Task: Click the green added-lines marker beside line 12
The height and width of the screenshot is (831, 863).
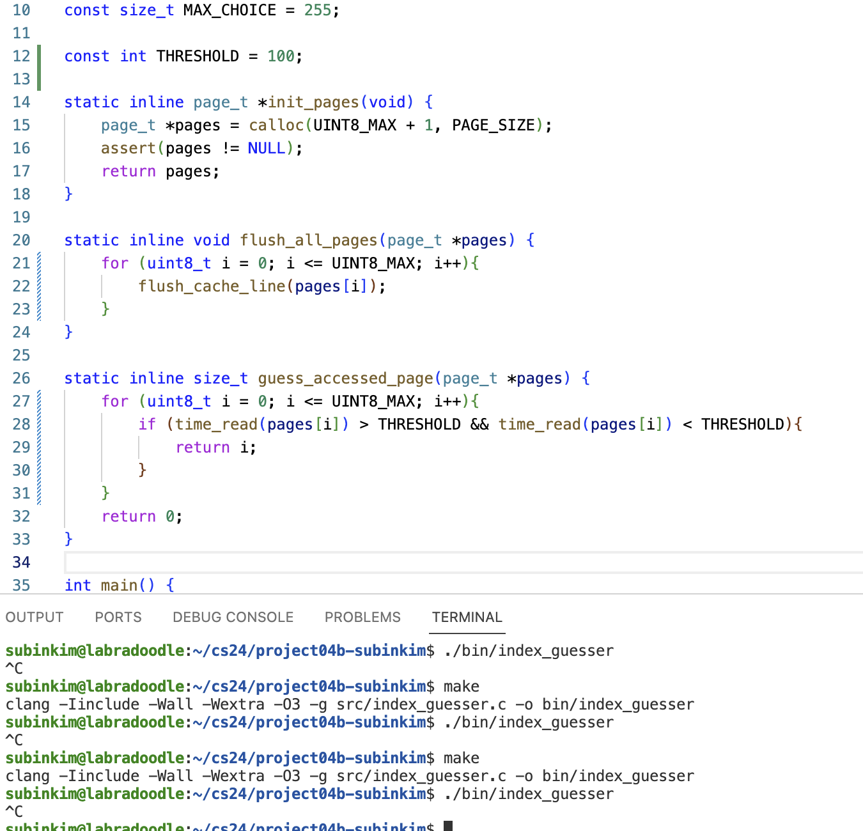Action: [39, 67]
